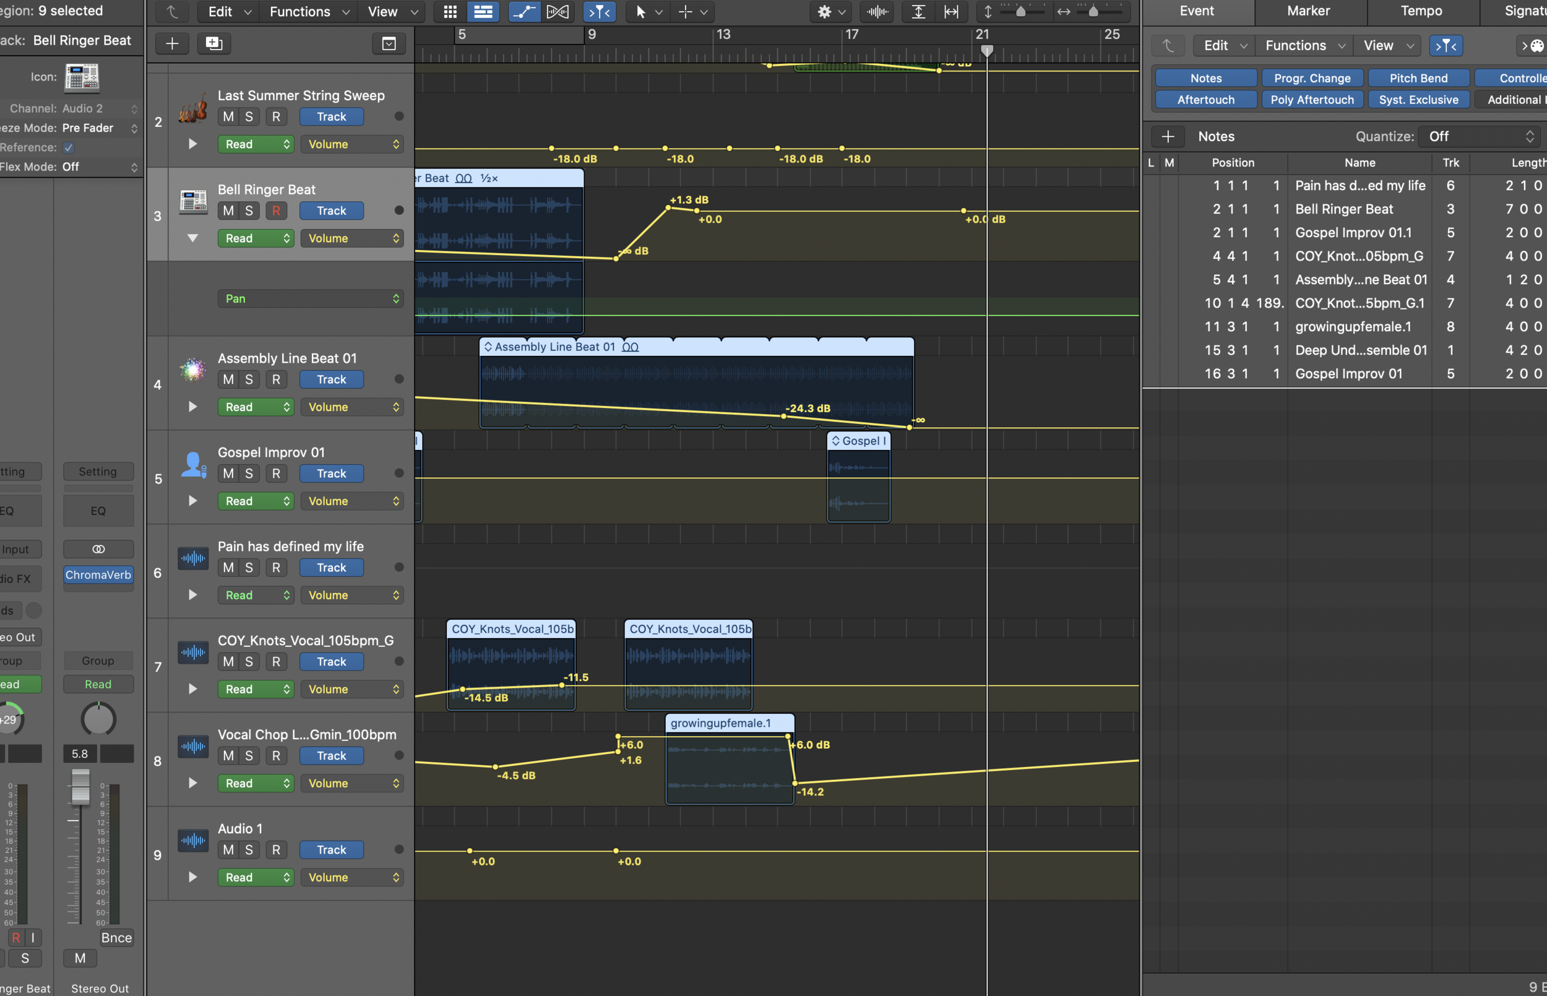Click the add track plus button
Viewport: 1547px width, 996px height.
click(172, 43)
